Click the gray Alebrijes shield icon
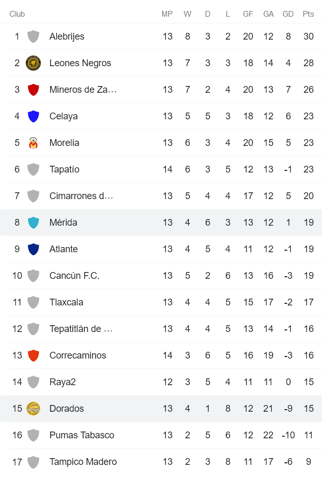This screenshot has width=322, height=480. coord(33,36)
